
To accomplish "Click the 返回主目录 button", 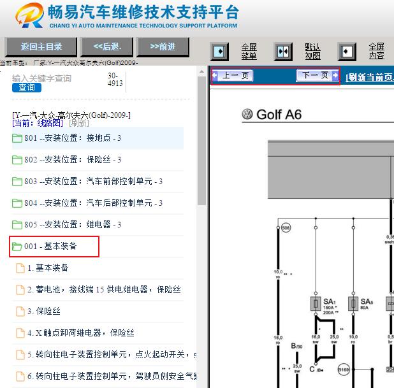I will [41, 47].
